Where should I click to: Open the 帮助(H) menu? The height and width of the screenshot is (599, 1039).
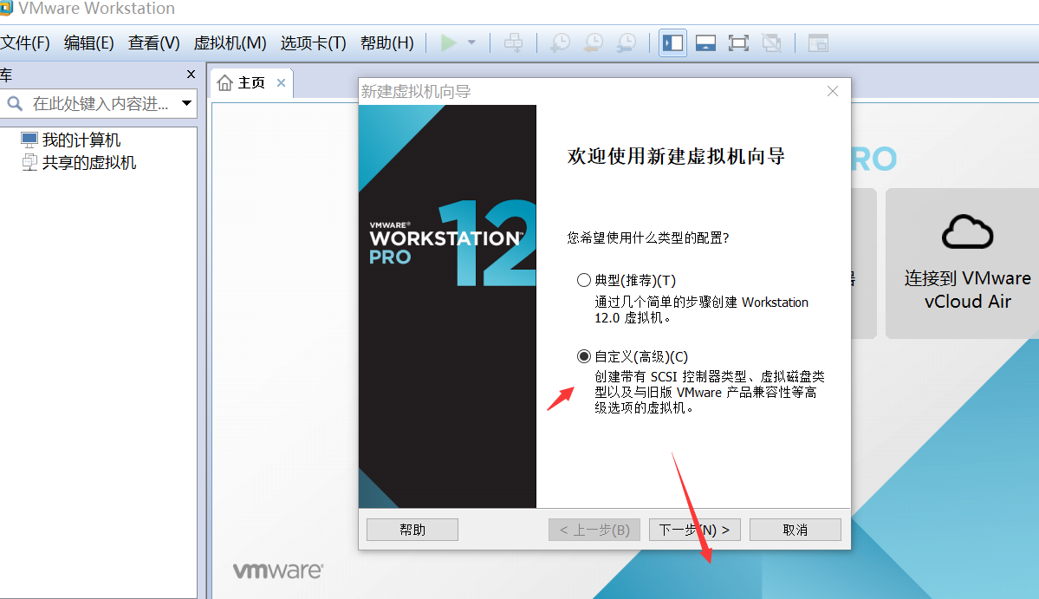[387, 43]
